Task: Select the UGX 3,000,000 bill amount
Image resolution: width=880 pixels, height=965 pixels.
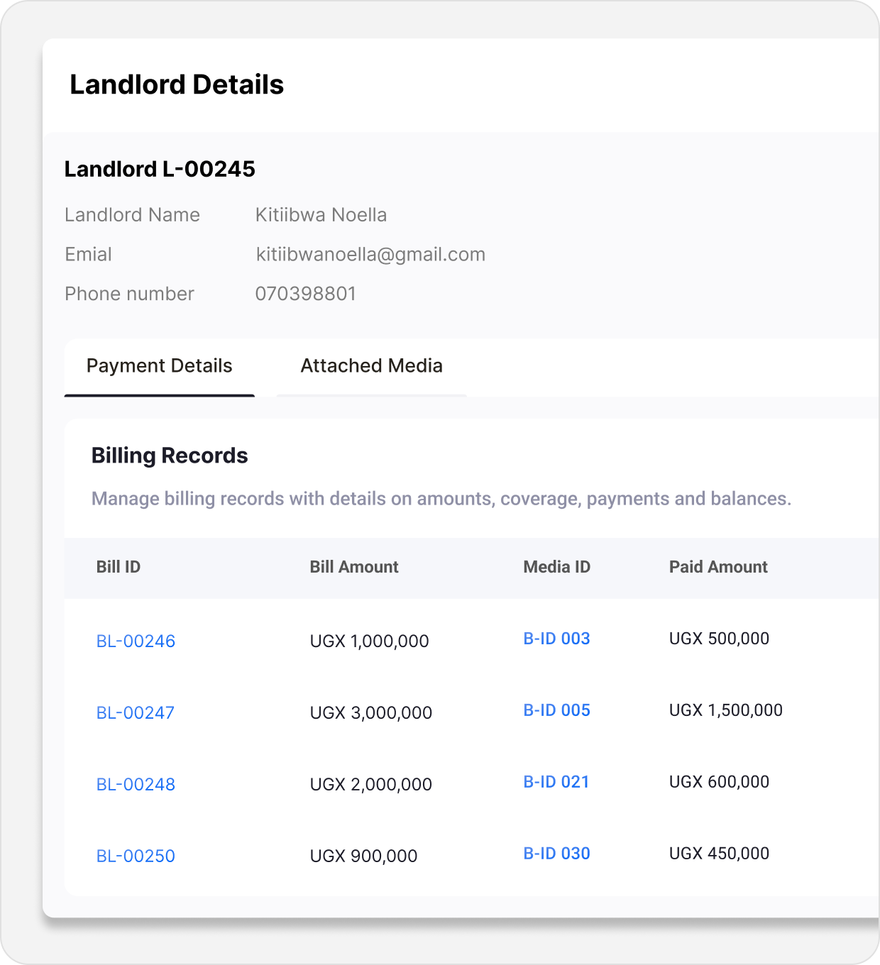Action: click(370, 713)
